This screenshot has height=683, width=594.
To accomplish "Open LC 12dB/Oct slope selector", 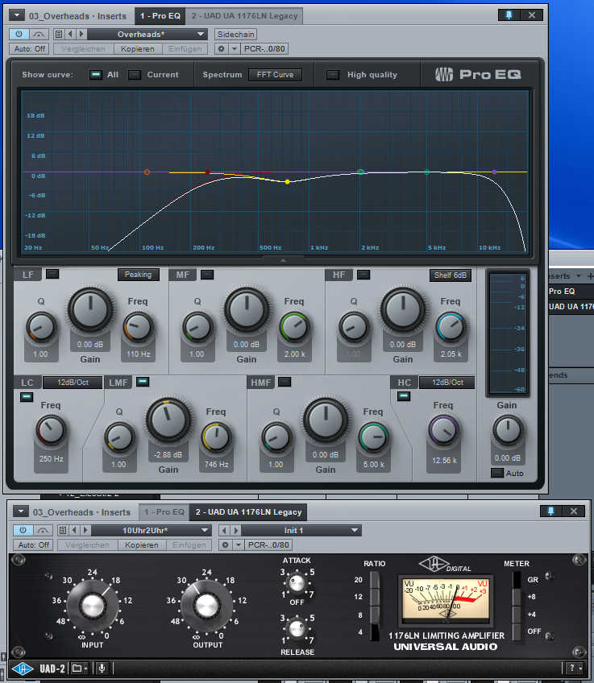I will point(73,383).
